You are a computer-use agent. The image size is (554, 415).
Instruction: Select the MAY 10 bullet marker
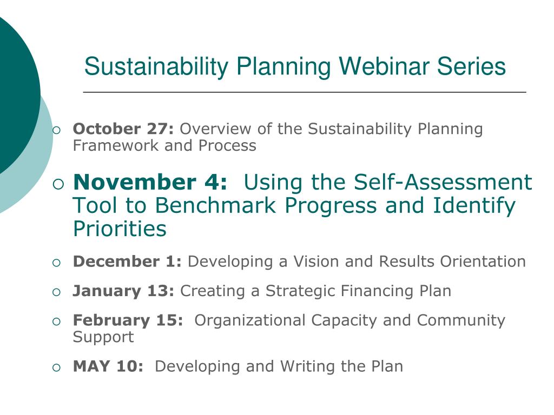point(56,367)
